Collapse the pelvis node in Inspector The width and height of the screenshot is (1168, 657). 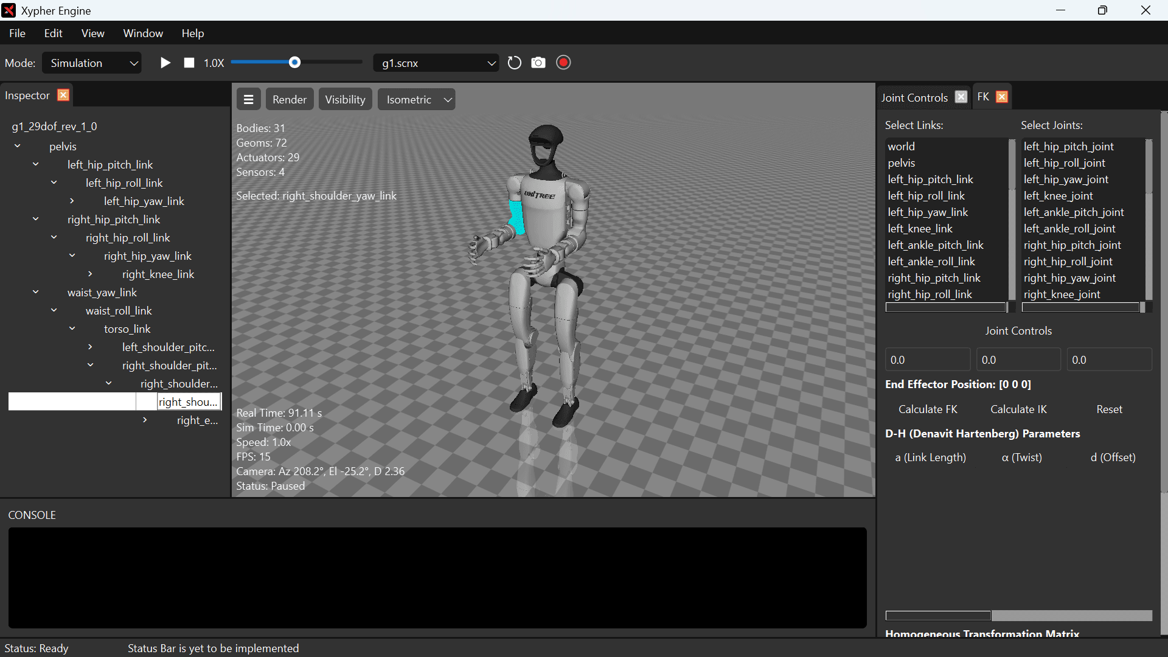(x=17, y=145)
